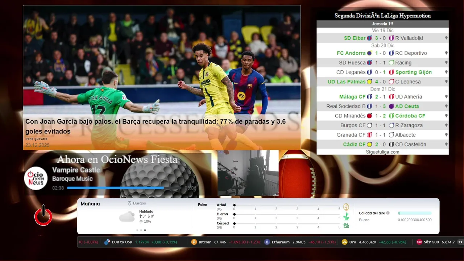The width and height of the screenshot is (464, 261).
Task: Click the Sporting Gijón club crest
Action: (x=391, y=72)
